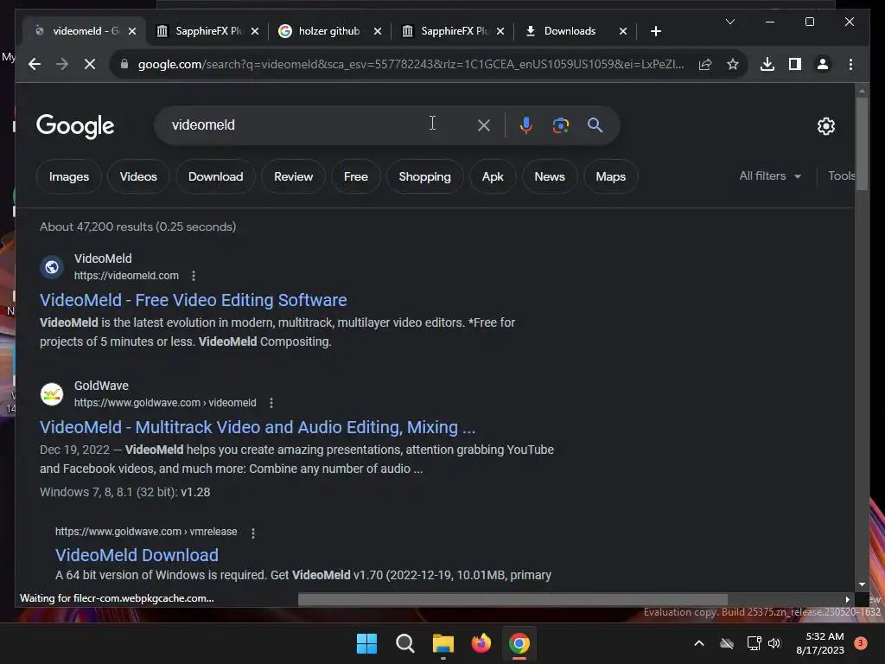The image size is (885, 664).
Task: Start a Google voice search
Action: coord(526,125)
